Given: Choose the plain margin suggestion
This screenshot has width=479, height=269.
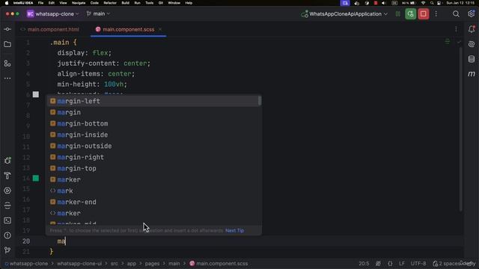Looking at the screenshot, I should click(x=153, y=113).
